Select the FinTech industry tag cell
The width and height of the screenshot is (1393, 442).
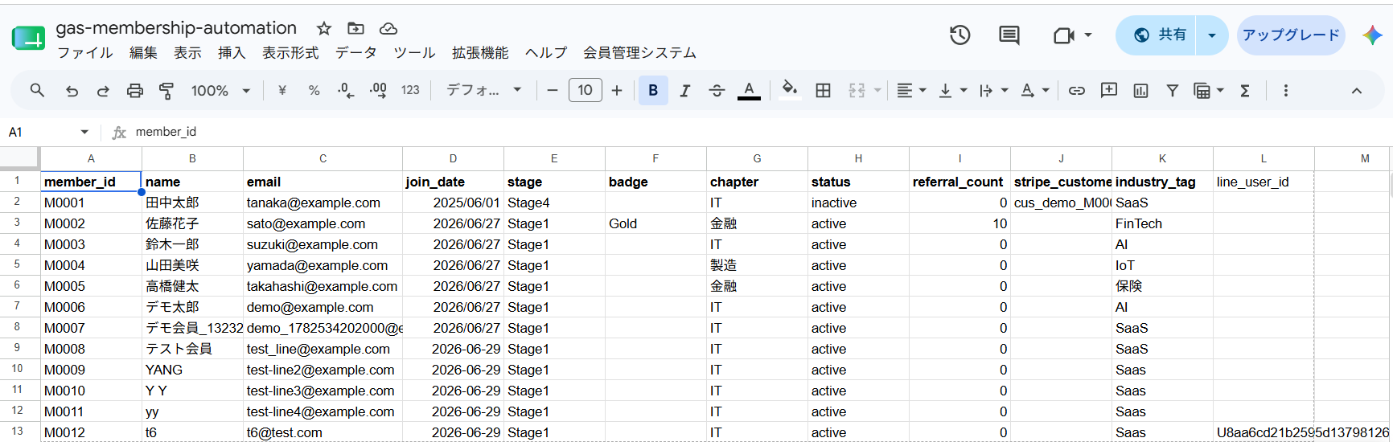point(1162,224)
